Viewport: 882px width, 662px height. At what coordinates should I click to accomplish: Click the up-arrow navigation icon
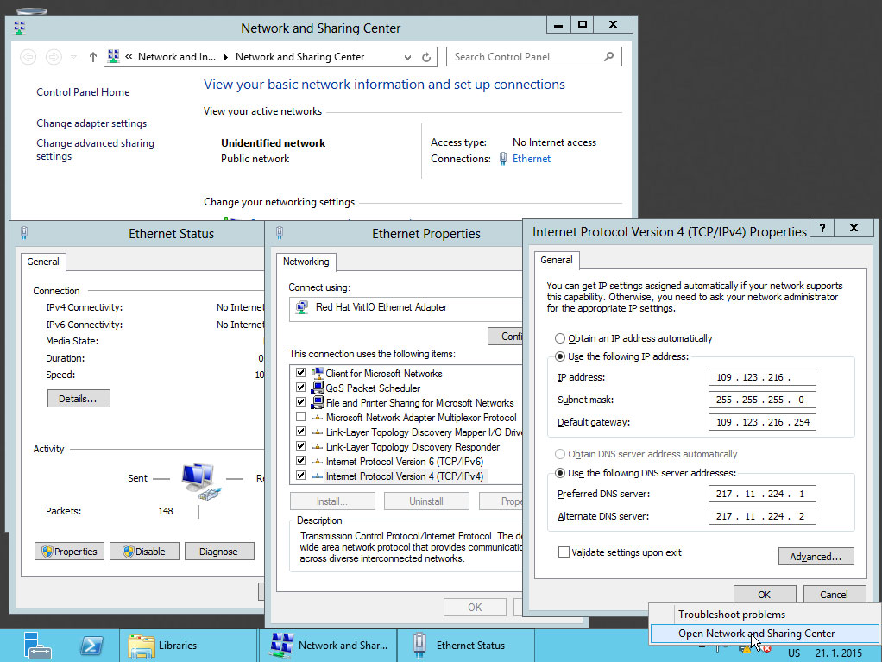93,57
